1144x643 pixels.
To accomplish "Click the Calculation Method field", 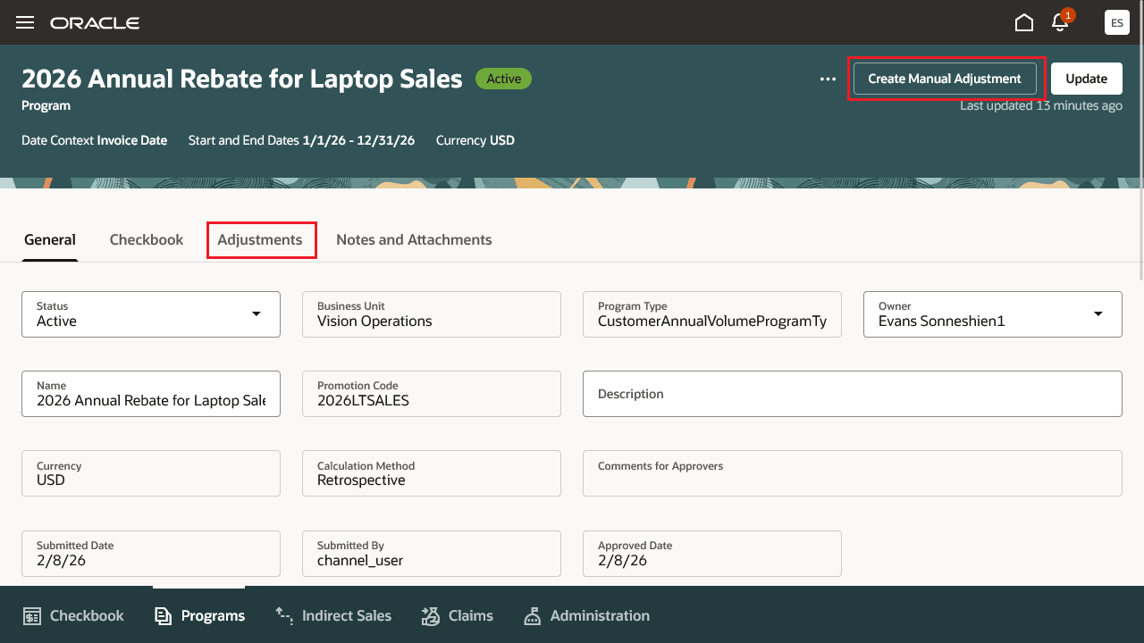I will tap(432, 473).
